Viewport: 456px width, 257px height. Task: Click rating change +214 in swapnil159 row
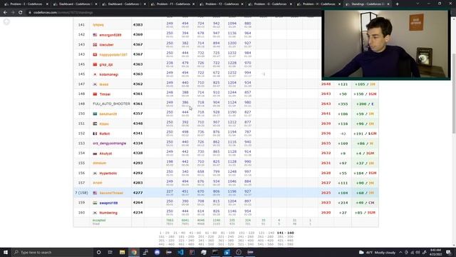[343, 203]
